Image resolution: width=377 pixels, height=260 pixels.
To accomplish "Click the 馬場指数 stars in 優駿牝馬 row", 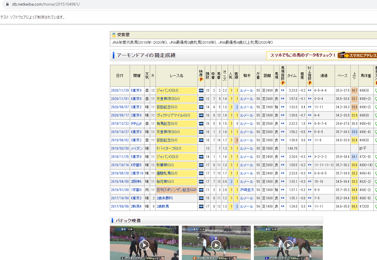I will point(283,173).
